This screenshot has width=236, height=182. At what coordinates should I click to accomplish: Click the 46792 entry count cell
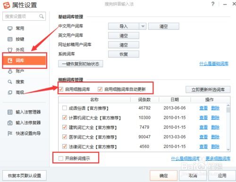tap(144, 108)
